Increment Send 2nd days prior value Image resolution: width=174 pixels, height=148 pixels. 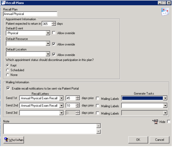point(78,104)
